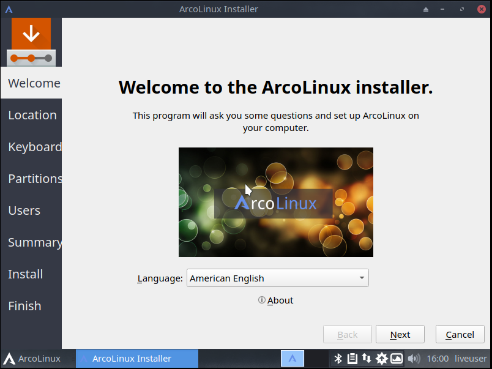Click the ArcoLinux bokeh banner image
492x369 pixels.
[x=276, y=202]
